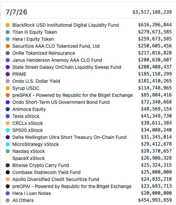This screenshot has height=205, width=176.
Task: Click the teal Hera I Equity Token dot
Action: 8,39
